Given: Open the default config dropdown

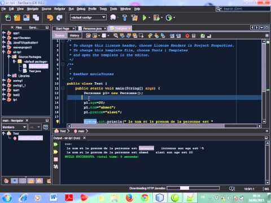Looking at the screenshot, I should tap(88, 17).
